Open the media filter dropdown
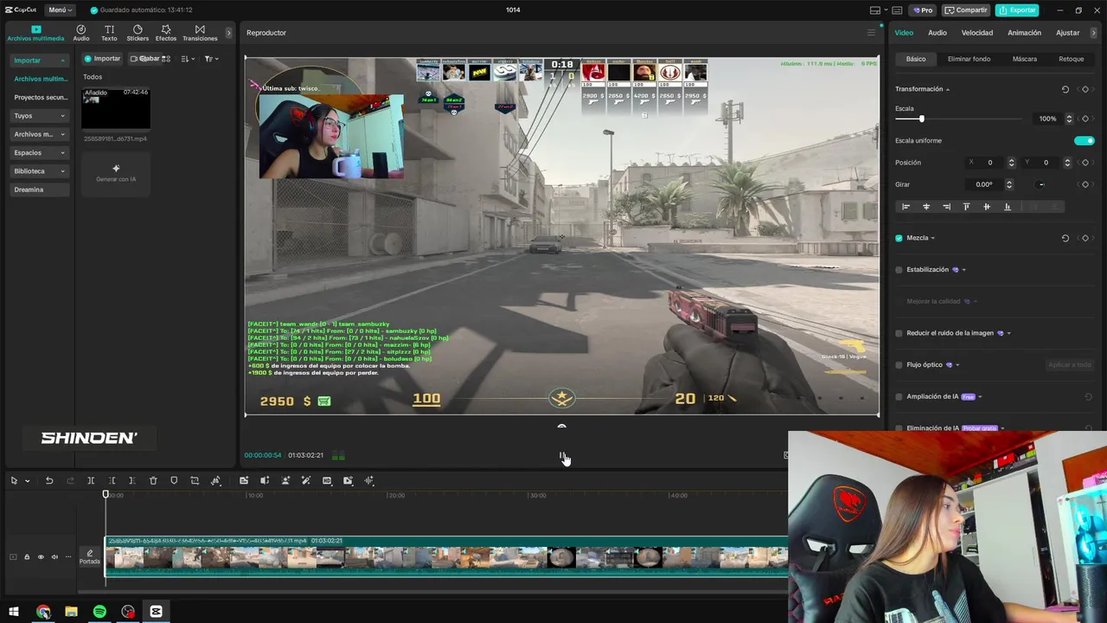The height and width of the screenshot is (623, 1107). pyautogui.click(x=211, y=59)
